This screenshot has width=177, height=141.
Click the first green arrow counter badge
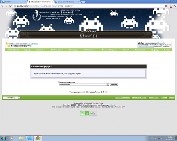(82, 113)
